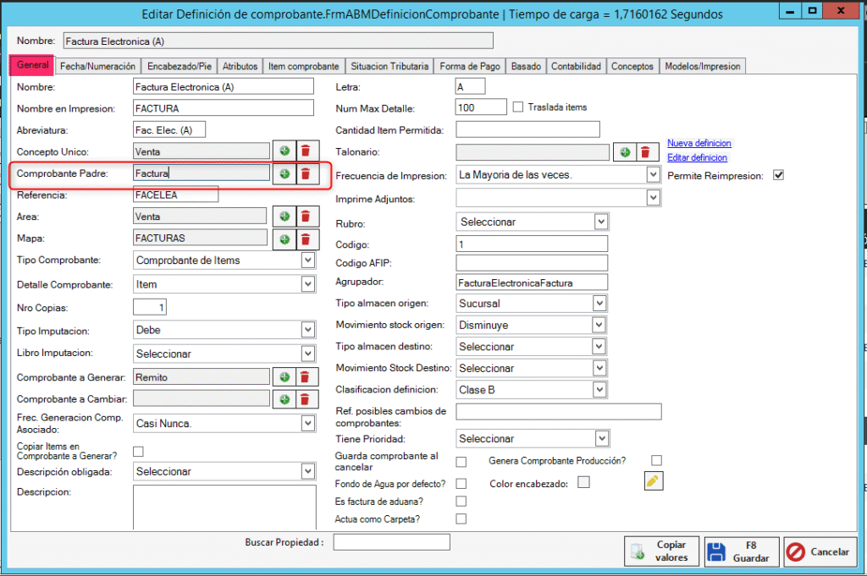
Task: Click the Nueva definicion link
Action: click(699, 143)
